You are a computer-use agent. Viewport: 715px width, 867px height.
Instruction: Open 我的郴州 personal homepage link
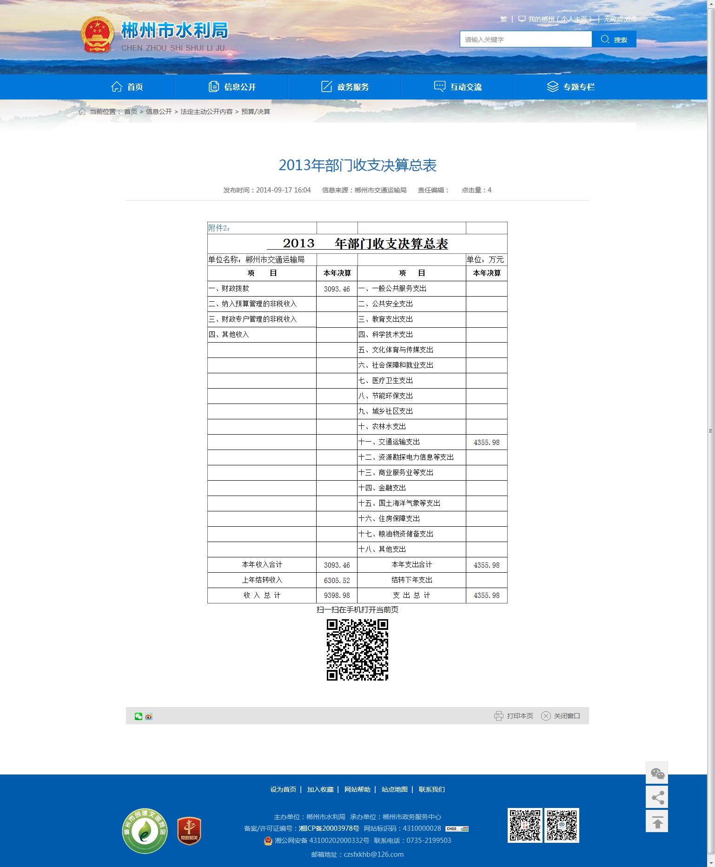(x=560, y=19)
